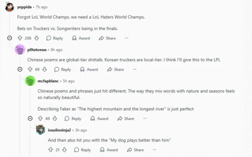Upvote p0tatoesss's comment
The image size is (252, 157).
tap(30, 69)
